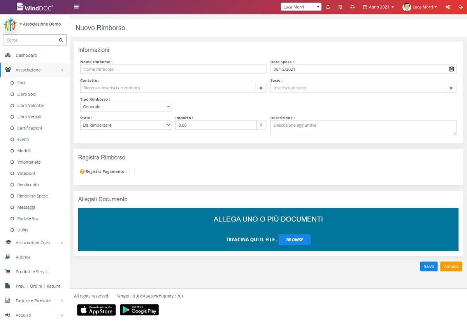The image size is (467, 323).
Task: Open Votazioni menu item
Action: pos(26,173)
